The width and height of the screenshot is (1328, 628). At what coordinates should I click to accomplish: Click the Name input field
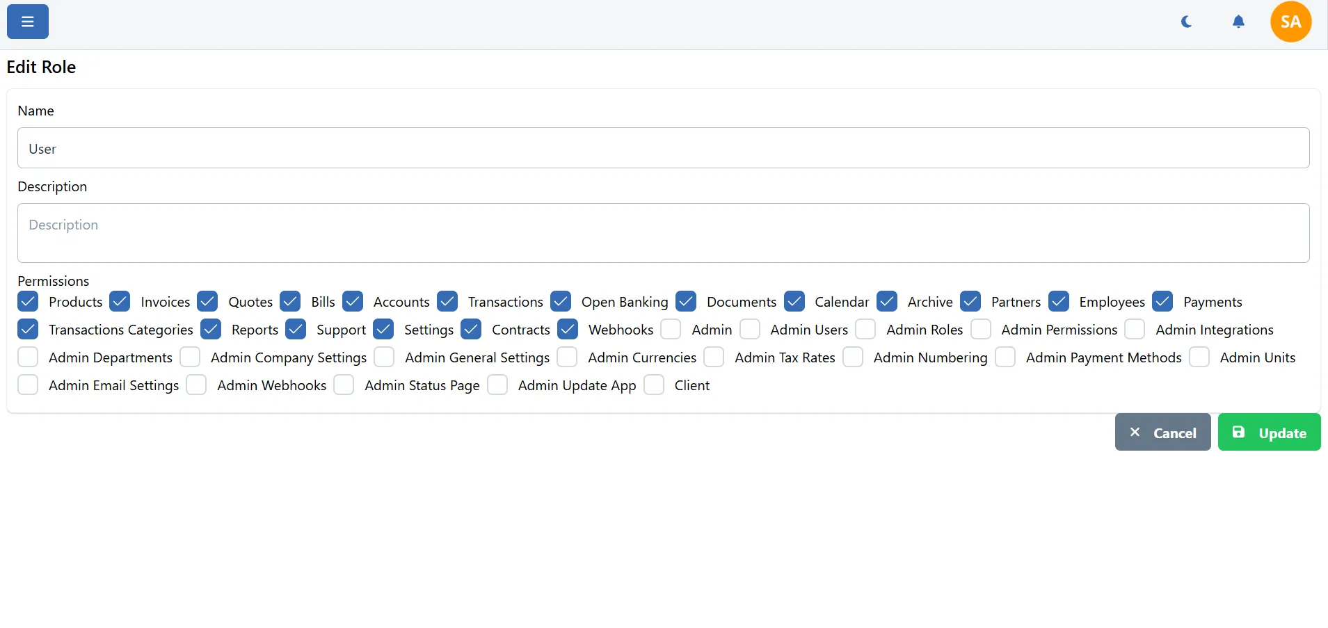click(x=663, y=148)
